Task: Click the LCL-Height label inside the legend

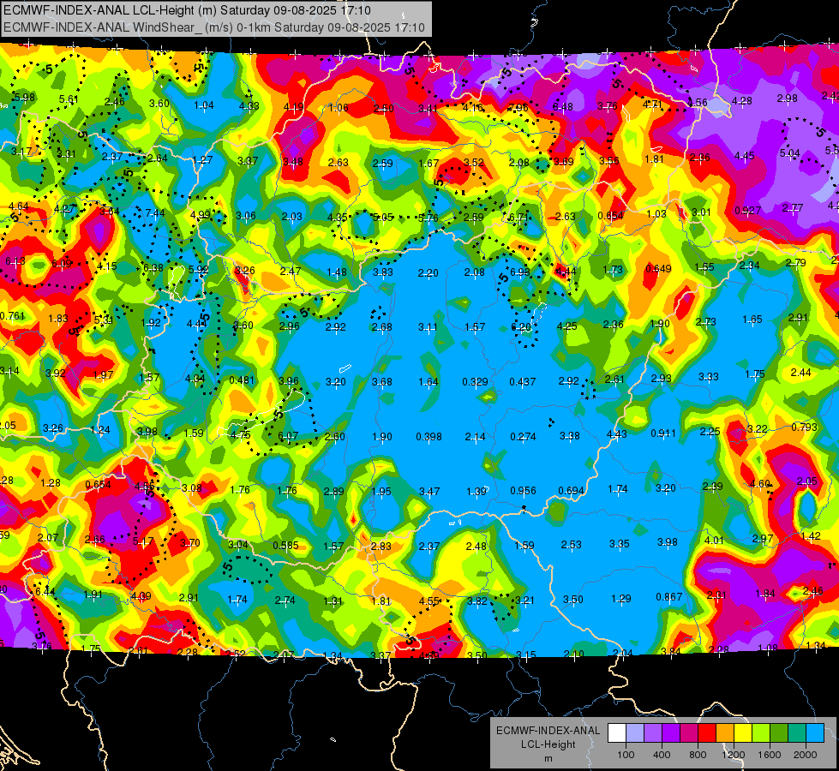Action: 548,744
